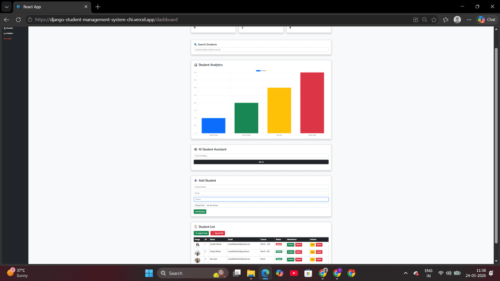500x281 pixels.
Task: Click the Ask AI button
Action: (261, 162)
